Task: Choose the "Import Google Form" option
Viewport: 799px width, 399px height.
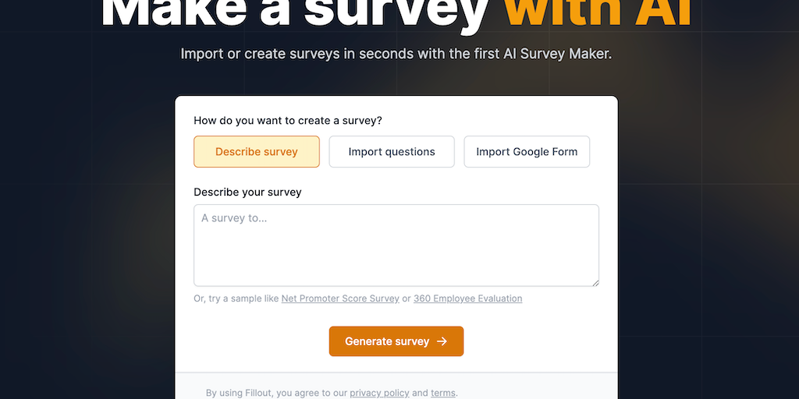Action: 527,152
